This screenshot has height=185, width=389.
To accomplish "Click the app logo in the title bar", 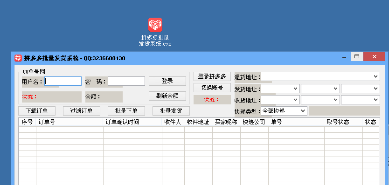I will click(x=18, y=58).
